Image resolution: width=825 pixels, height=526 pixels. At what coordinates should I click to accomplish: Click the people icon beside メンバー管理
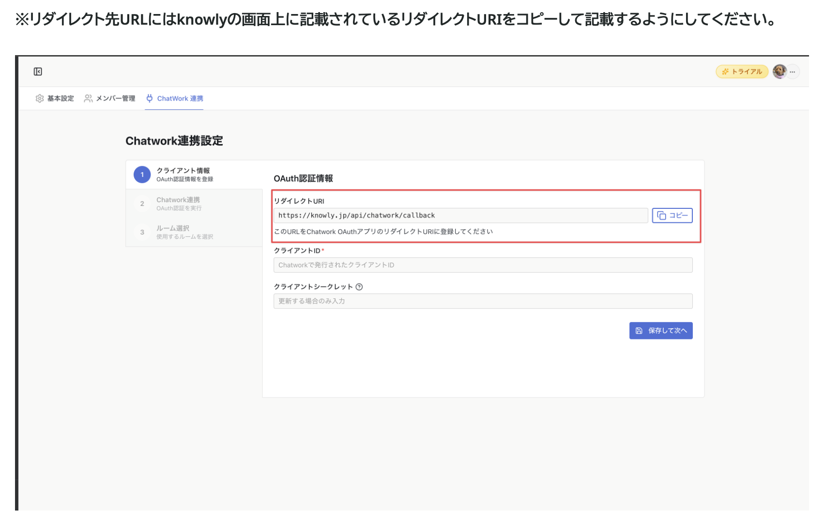[88, 98]
